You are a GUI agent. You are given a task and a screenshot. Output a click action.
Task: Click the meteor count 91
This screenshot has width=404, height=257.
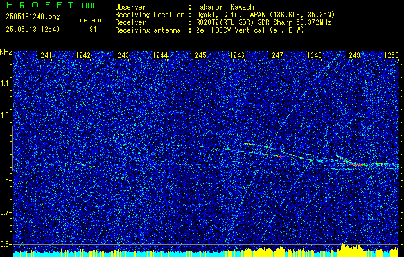(92, 30)
